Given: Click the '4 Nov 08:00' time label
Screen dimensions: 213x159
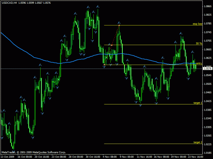Looking at the screenshot, I should [110, 157].
